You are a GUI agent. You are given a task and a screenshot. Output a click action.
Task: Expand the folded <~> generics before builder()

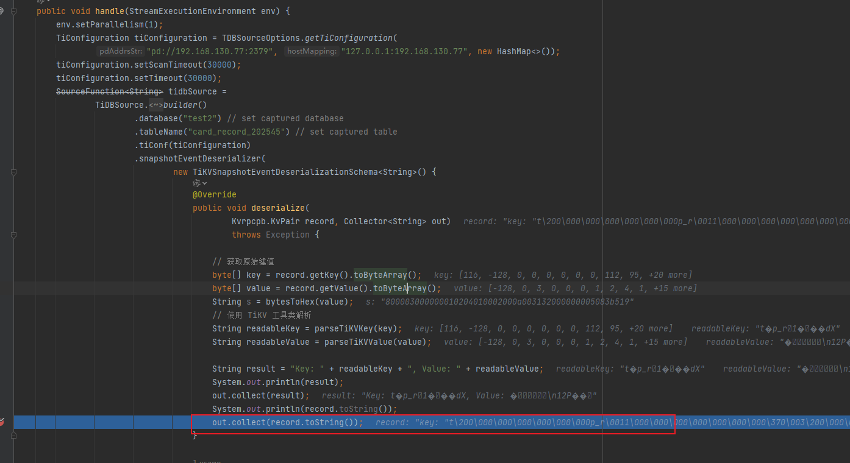coord(155,105)
